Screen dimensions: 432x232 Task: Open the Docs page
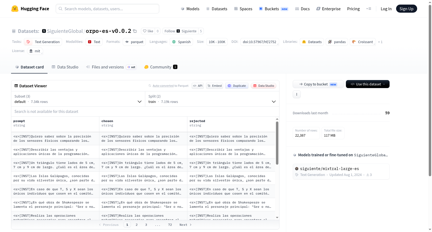point(302,9)
